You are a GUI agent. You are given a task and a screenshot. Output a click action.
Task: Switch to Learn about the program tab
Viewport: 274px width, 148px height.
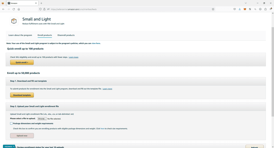click(20, 35)
